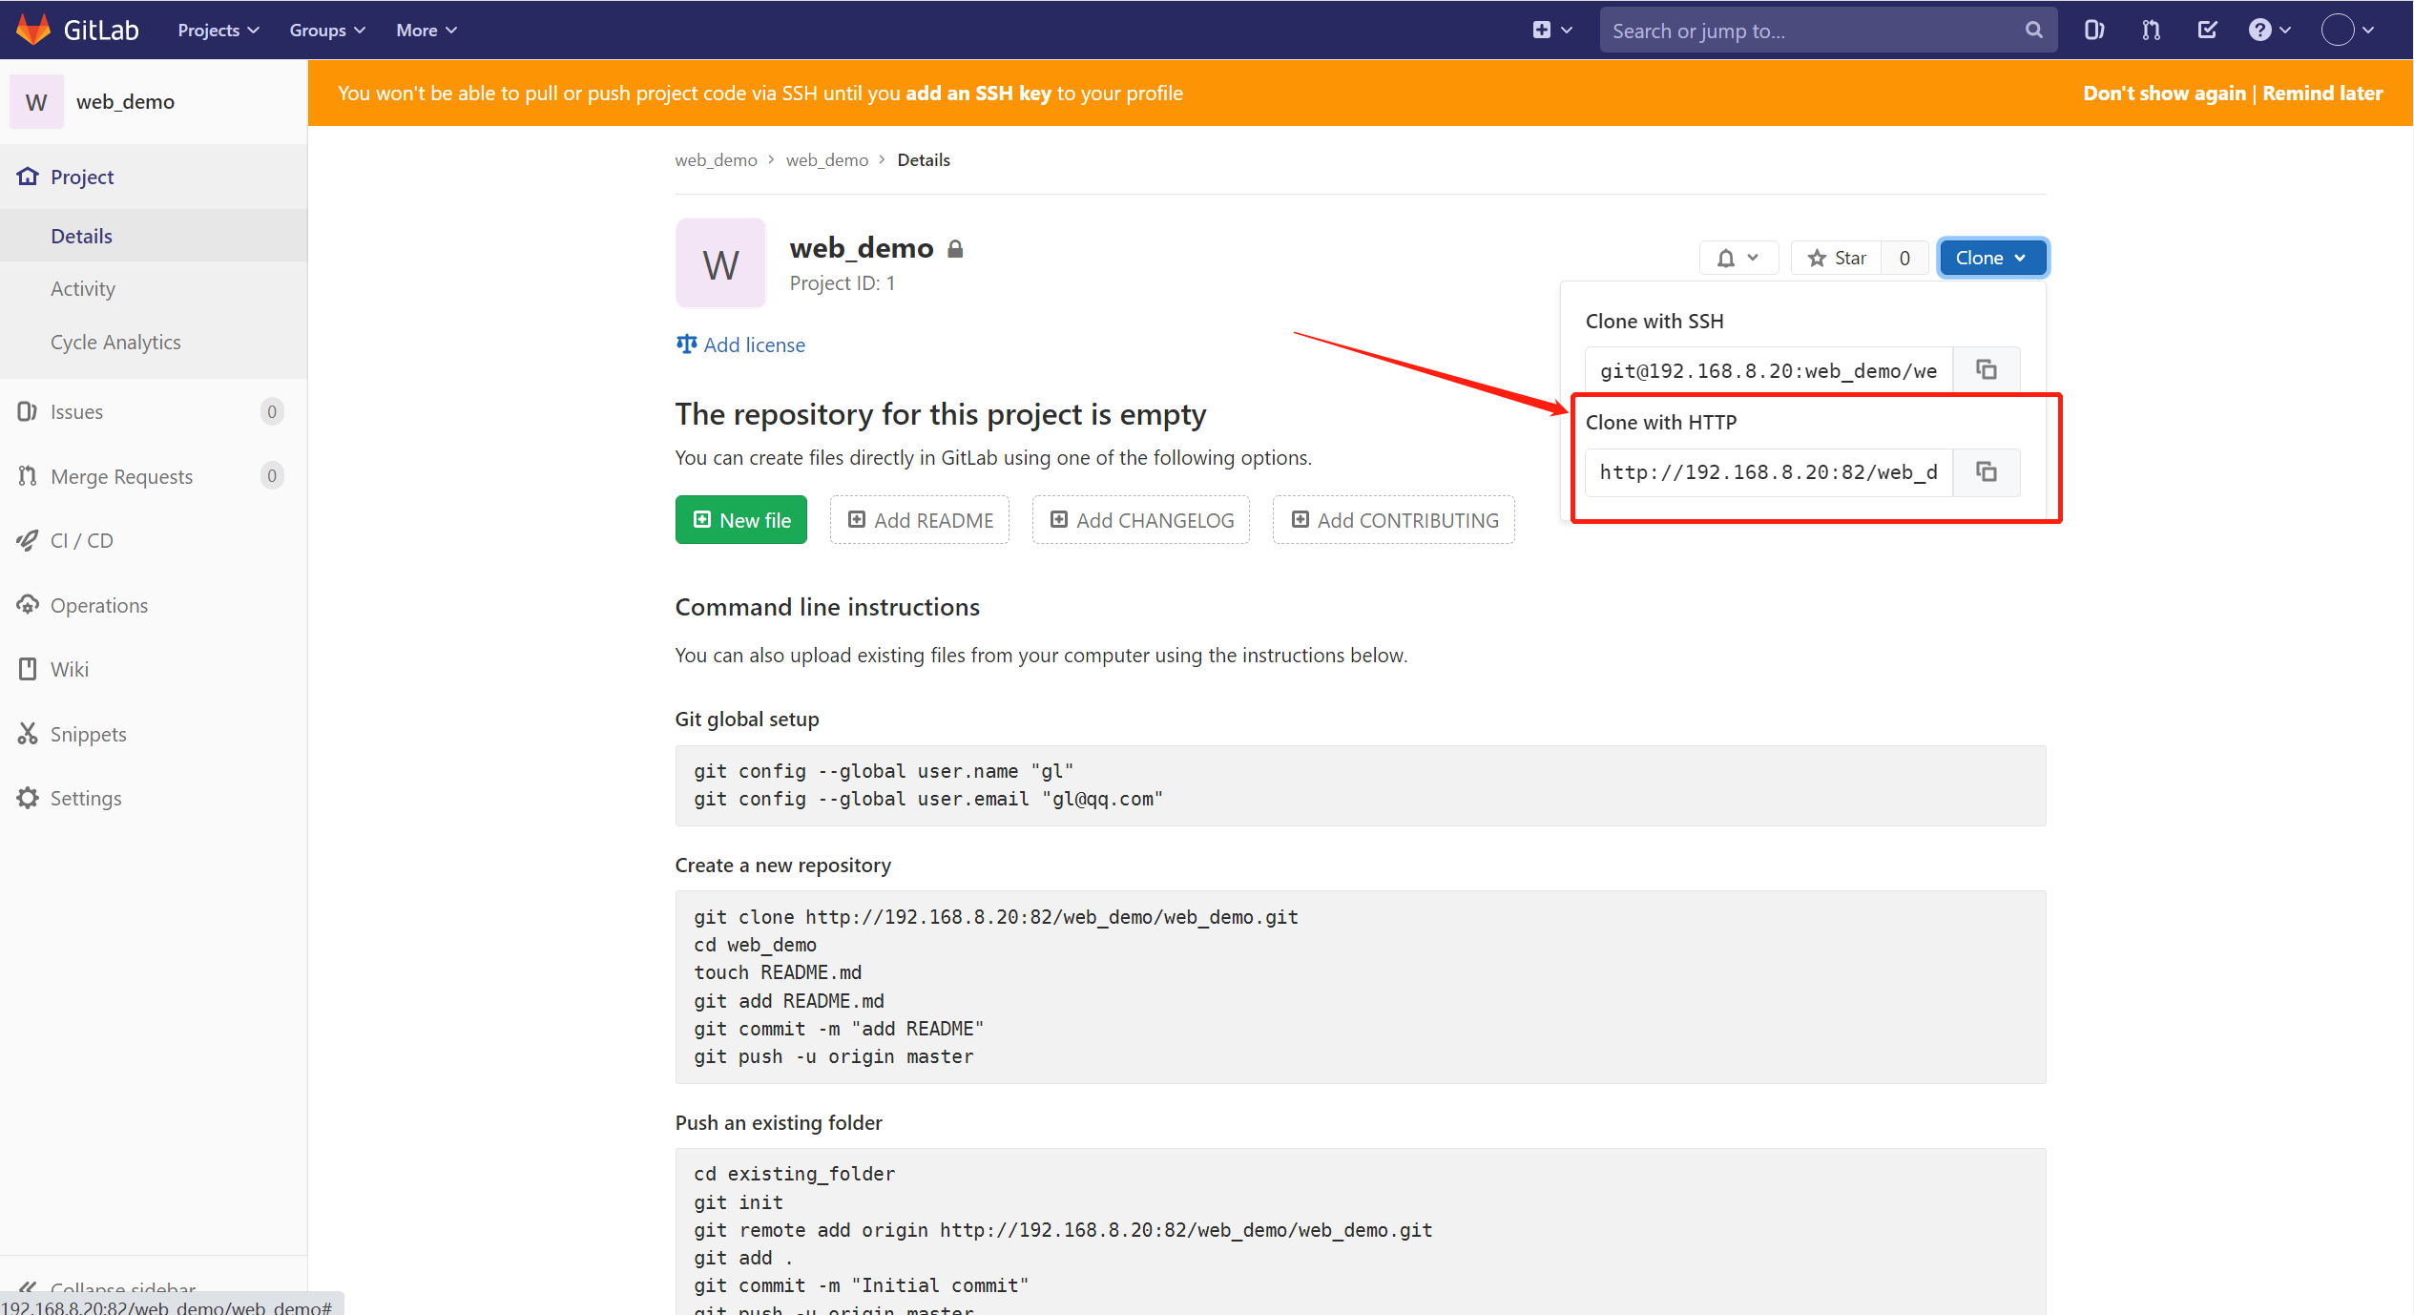This screenshot has height=1315, width=2414.
Task: Click the git config user.email line
Action: click(927, 799)
